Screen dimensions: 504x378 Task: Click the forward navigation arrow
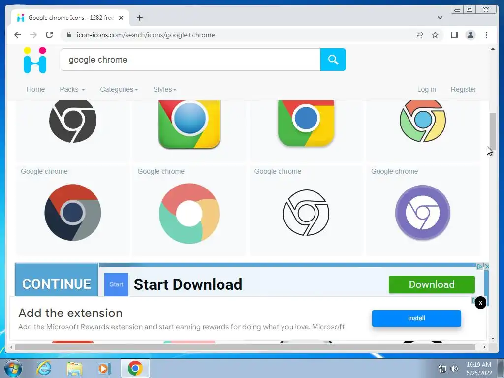[33, 35]
